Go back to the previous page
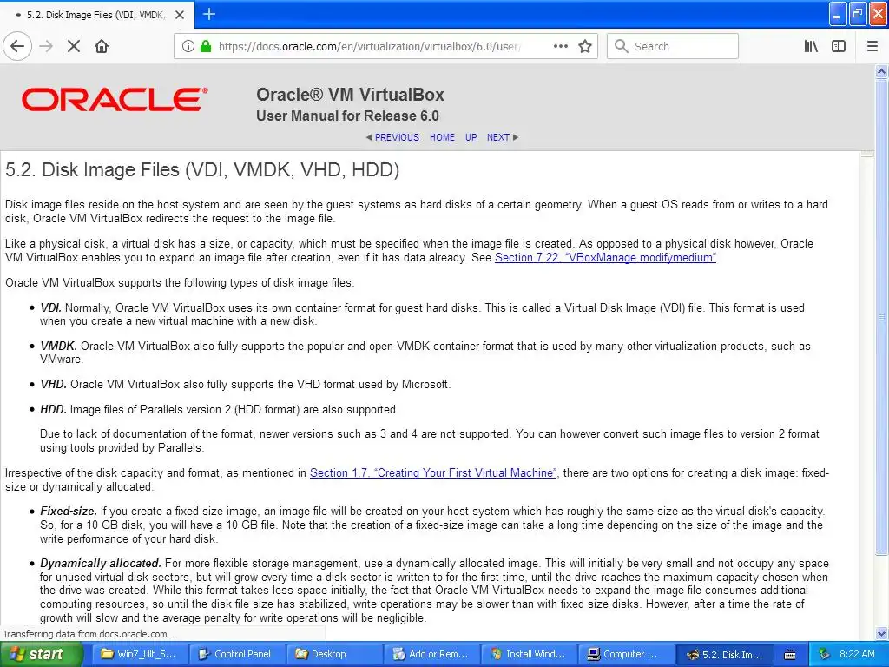This screenshot has height=667, width=889. pos(17,47)
